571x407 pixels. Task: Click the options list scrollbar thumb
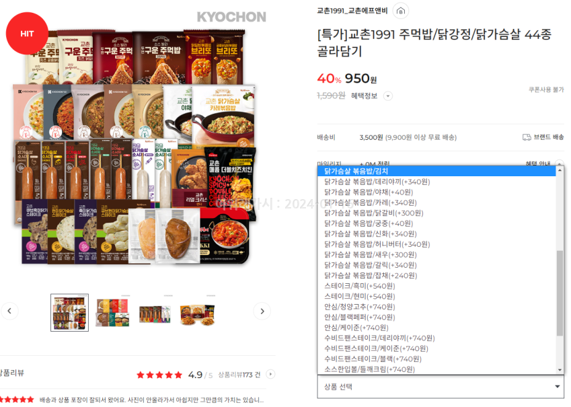click(560, 293)
